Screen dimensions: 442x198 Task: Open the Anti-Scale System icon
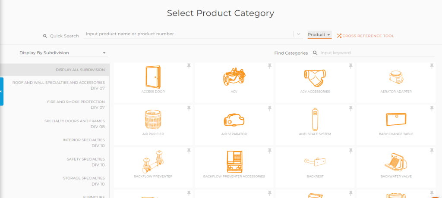tap(315, 119)
